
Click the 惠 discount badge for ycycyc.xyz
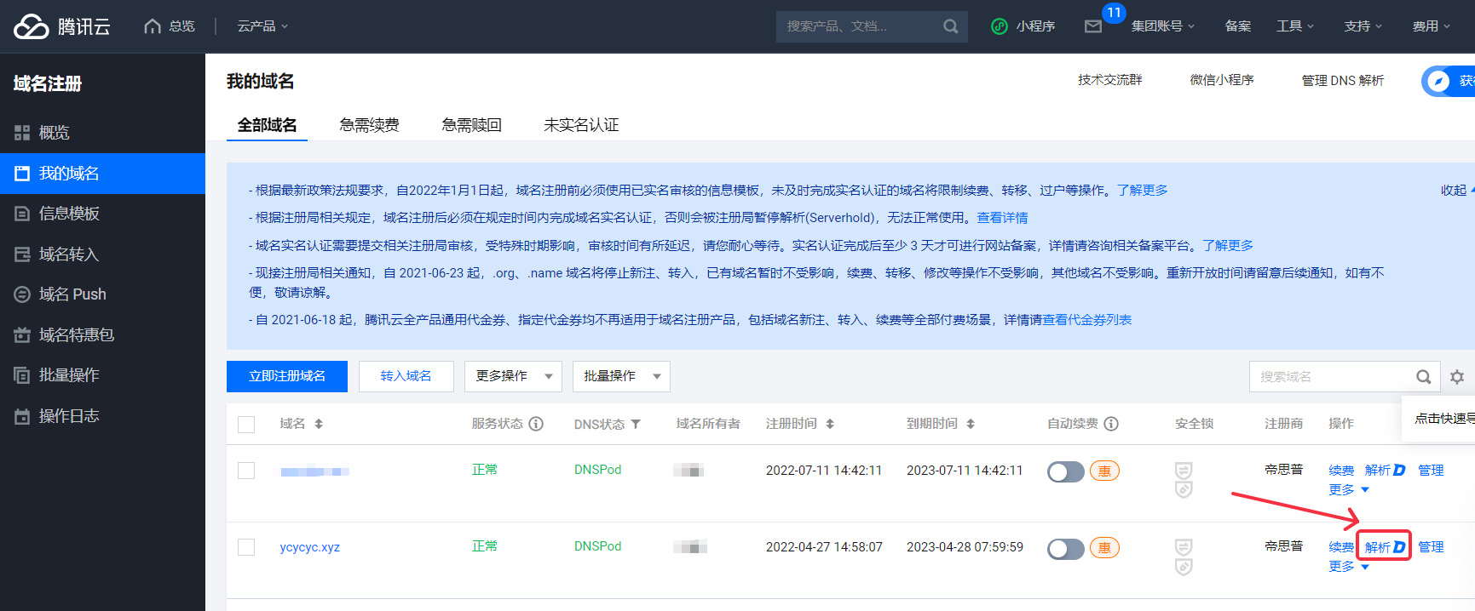(1104, 548)
